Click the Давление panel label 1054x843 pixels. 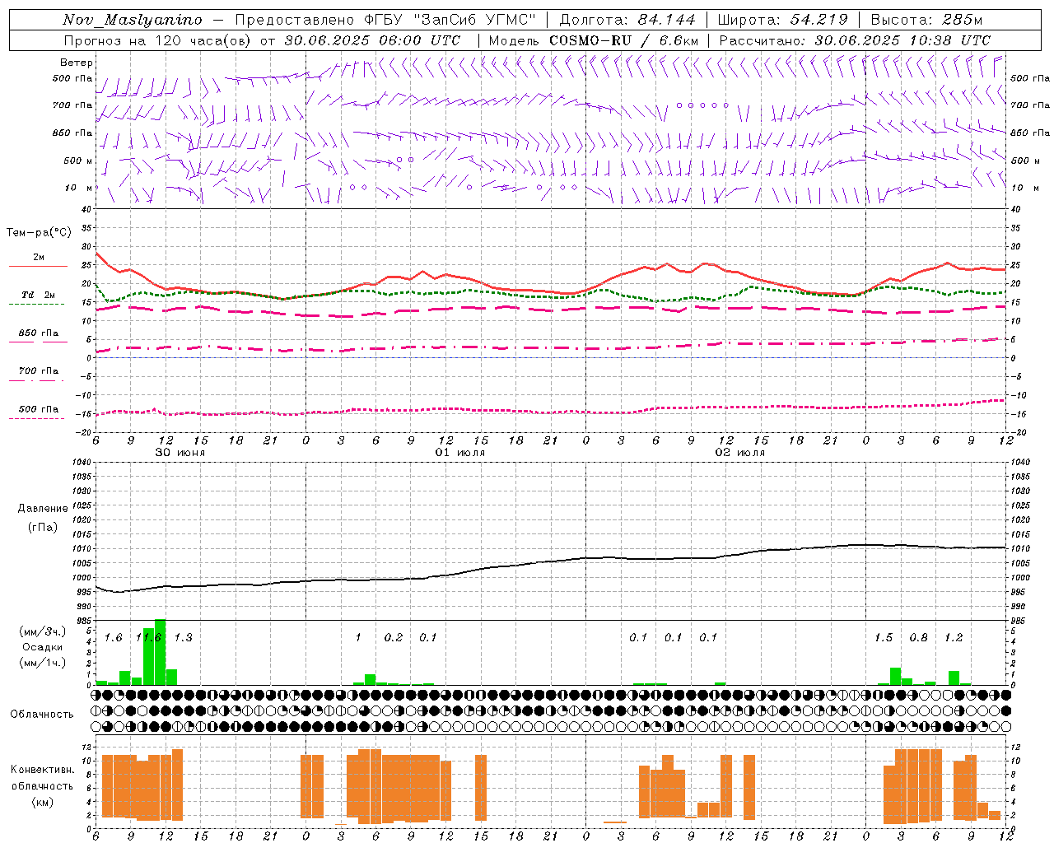[43, 509]
